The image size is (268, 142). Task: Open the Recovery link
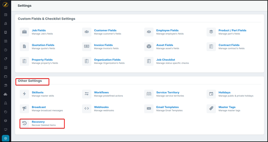[38, 122]
